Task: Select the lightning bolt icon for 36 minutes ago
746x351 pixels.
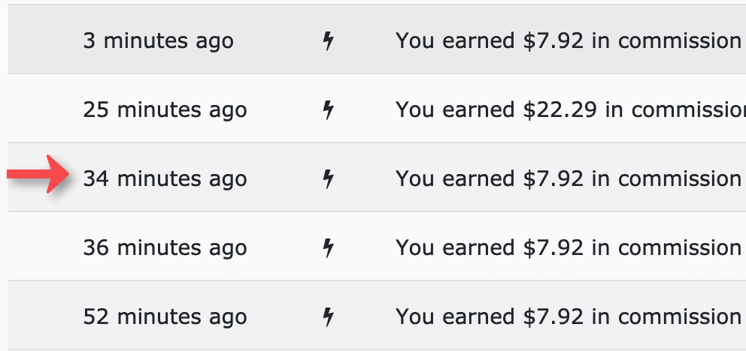Action: [328, 248]
